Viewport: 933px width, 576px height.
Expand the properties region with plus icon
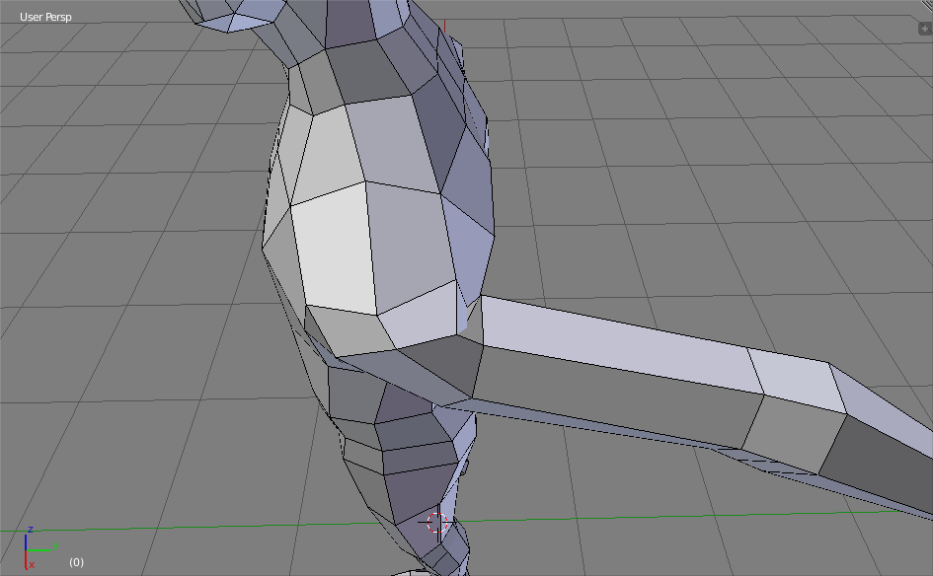click(925, 29)
